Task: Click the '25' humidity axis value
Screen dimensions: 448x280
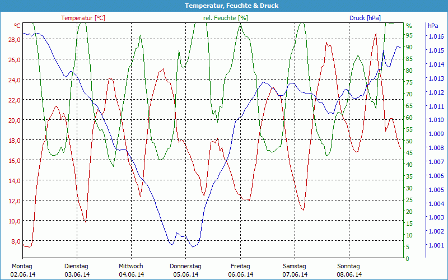Action: 409,200
